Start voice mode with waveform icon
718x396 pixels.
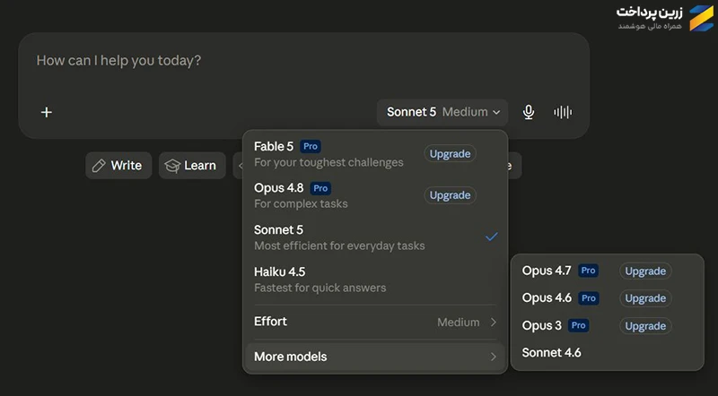563,112
